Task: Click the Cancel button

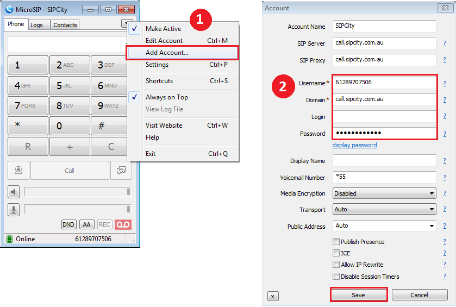Action: pos(420,295)
